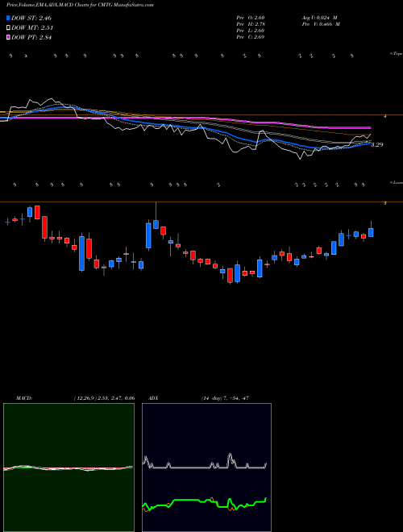Select the 'DOW PT: 2.84' label
The image size is (403, 532).
[31, 38]
